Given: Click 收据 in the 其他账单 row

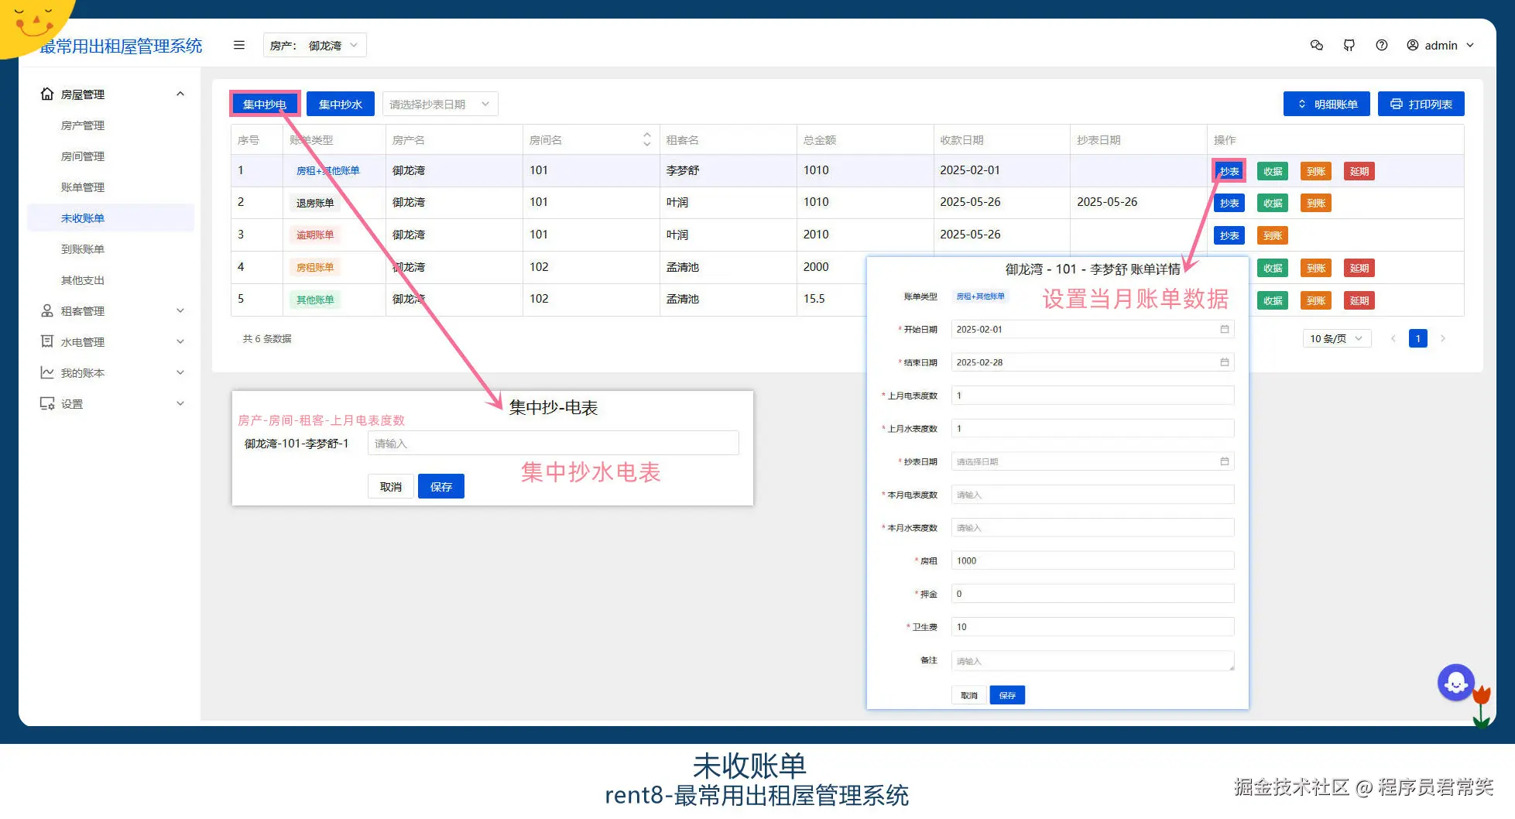Looking at the screenshot, I should coord(1273,301).
